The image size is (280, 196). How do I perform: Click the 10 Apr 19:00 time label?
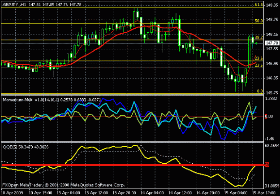(40, 193)
